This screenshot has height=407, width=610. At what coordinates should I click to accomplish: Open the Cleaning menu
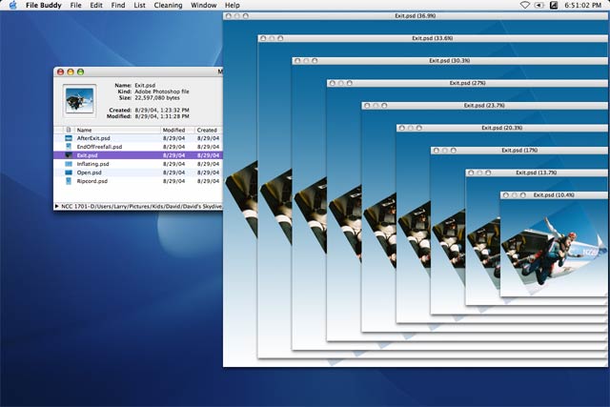click(x=168, y=5)
